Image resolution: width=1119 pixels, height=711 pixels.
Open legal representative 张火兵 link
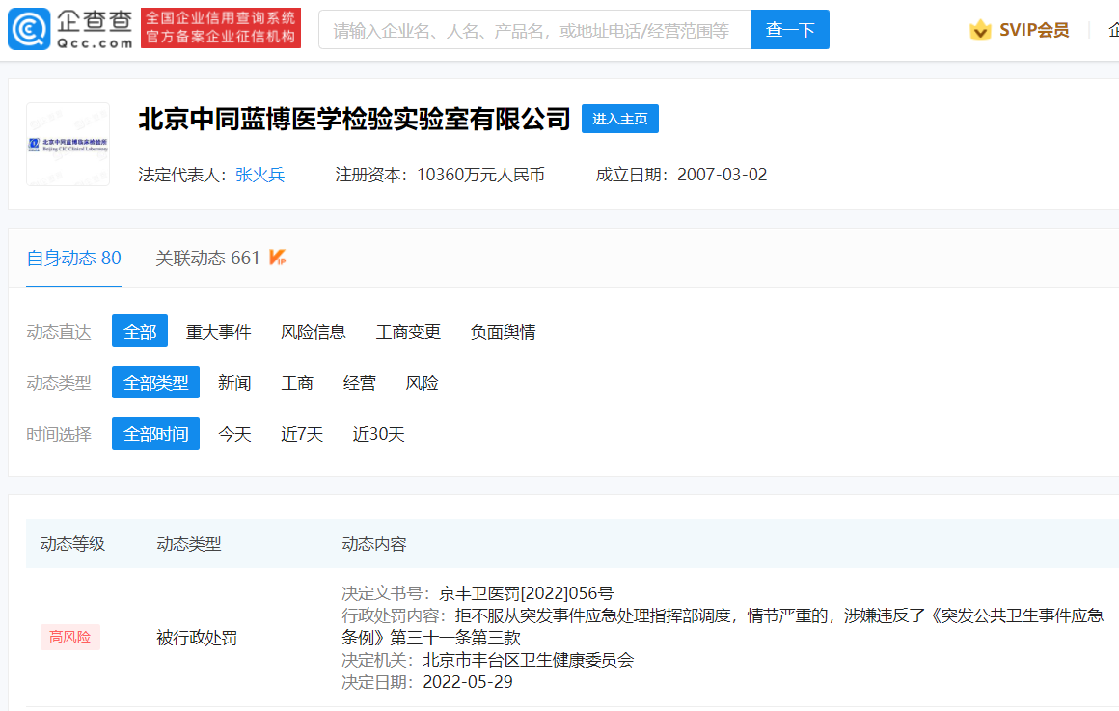coord(260,175)
